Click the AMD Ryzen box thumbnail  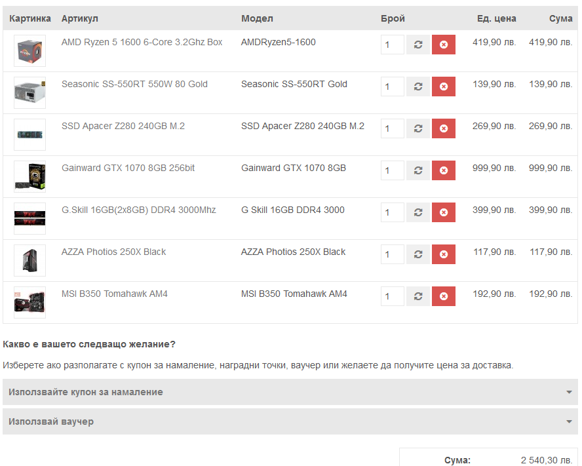point(29,51)
